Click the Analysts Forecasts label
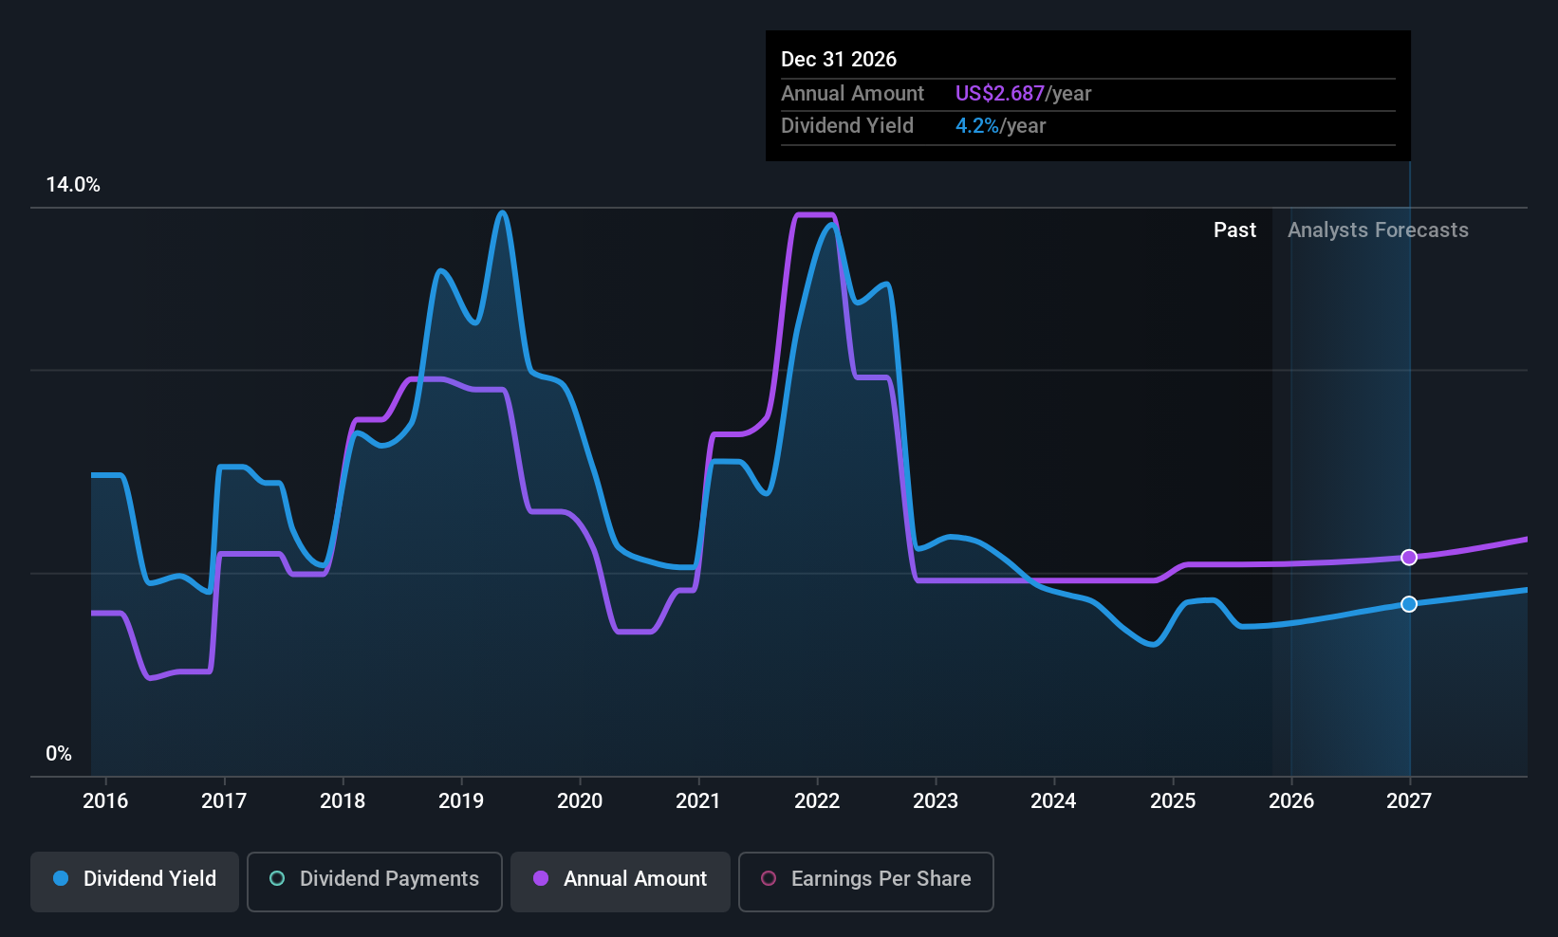 (x=1378, y=230)
